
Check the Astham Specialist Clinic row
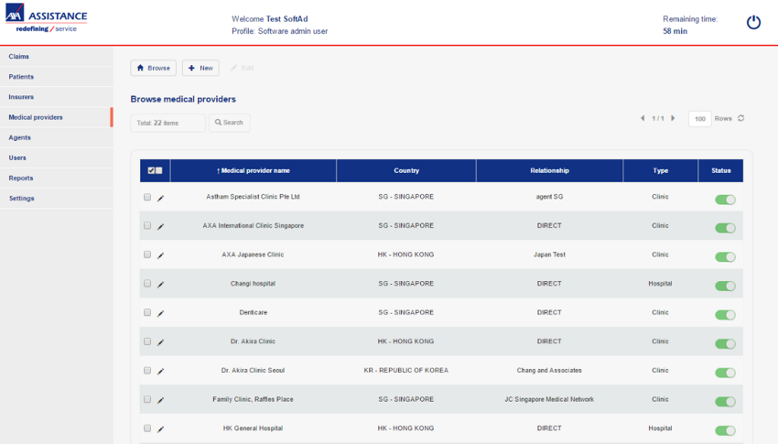(147, 197)
